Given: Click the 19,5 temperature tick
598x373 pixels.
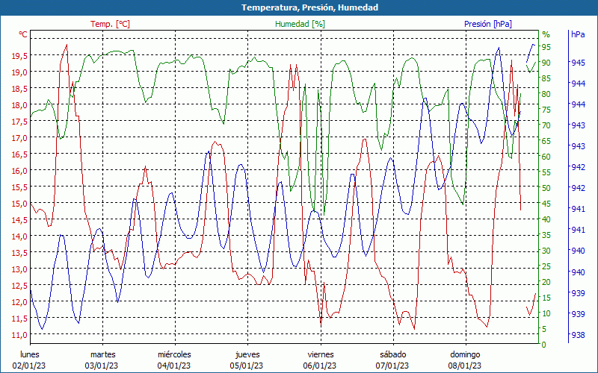Looking at the screenshot, I should click(x=19, y=56).
